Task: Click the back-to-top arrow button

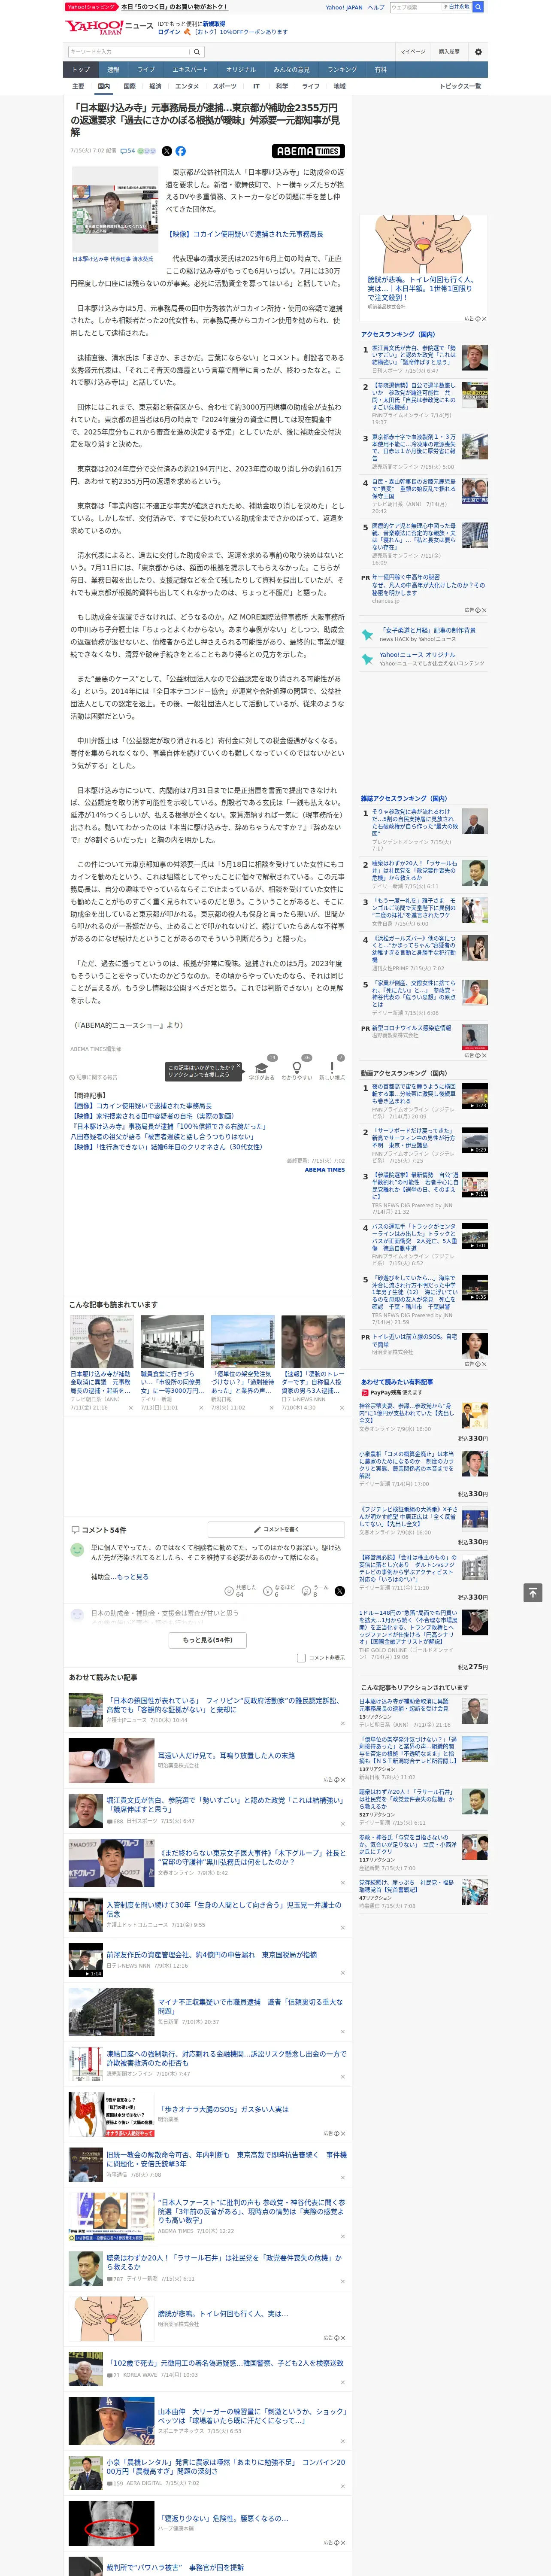Action: pyautogui.click(x=533, y=1592)
